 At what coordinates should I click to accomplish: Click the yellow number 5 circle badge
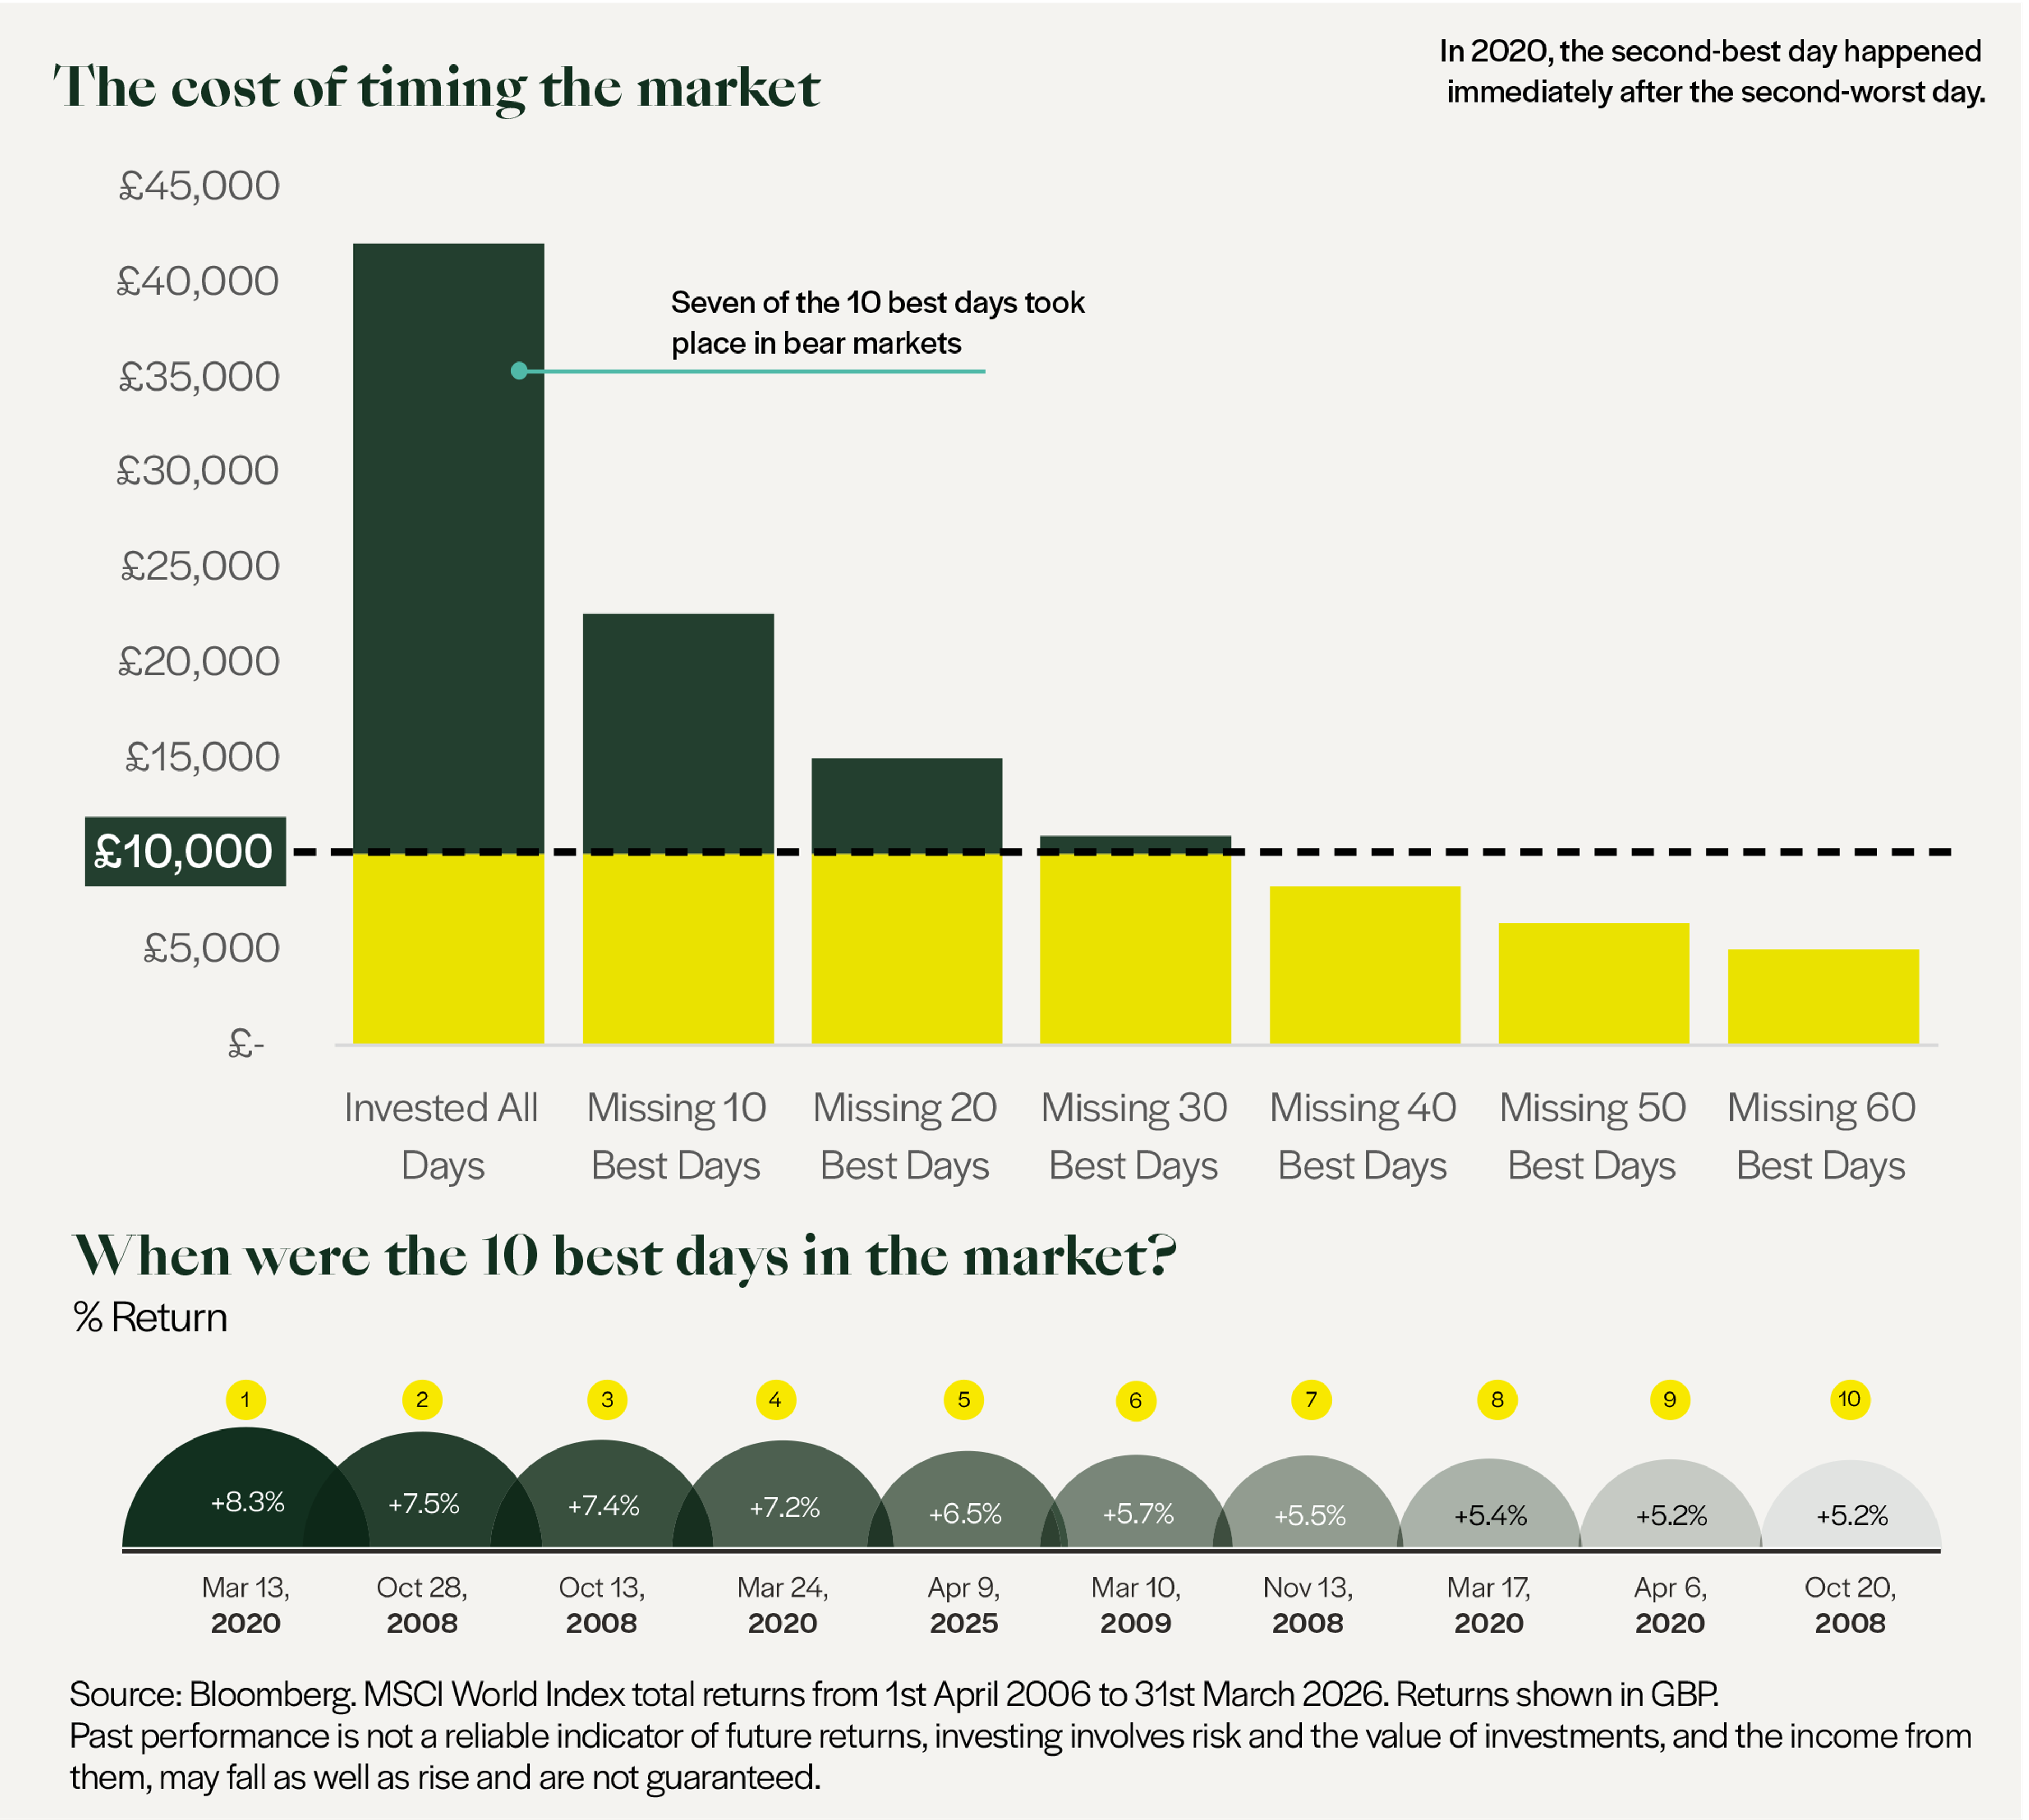[964, 1399]
